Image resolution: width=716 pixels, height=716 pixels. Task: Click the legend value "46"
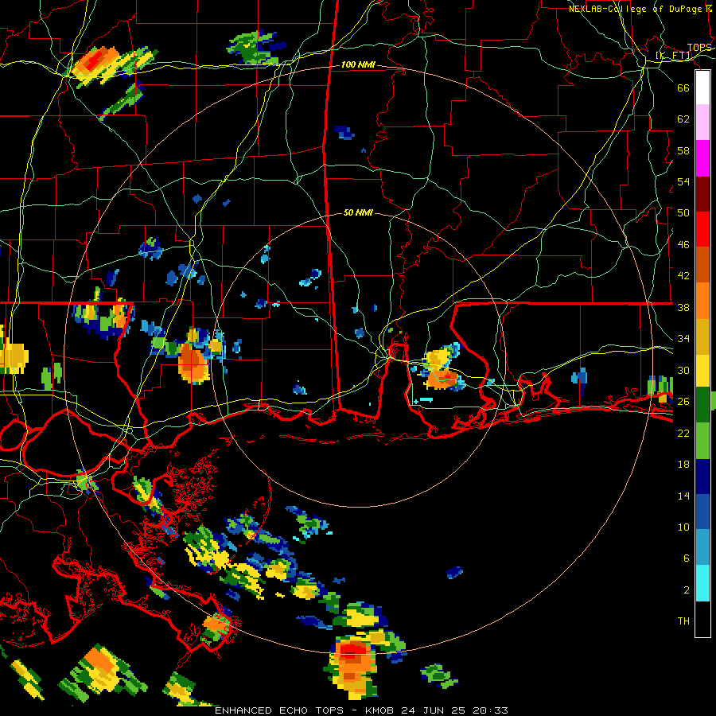(x=683, y=245)
